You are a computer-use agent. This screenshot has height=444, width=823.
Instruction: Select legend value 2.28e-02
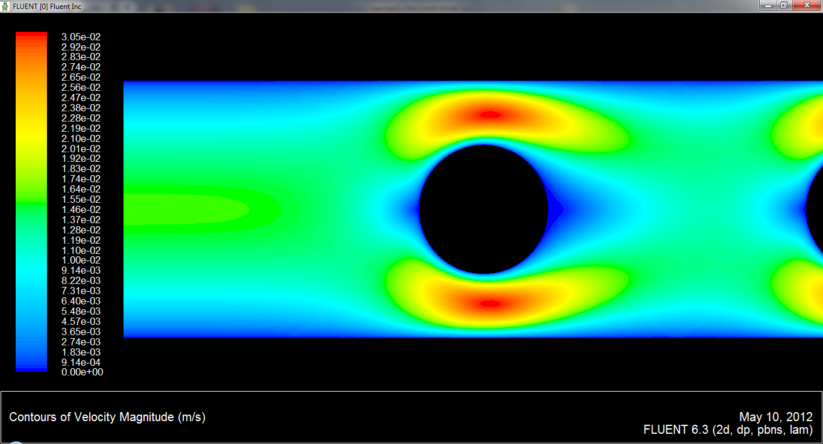pyautogui.click(x=81, y=119)
